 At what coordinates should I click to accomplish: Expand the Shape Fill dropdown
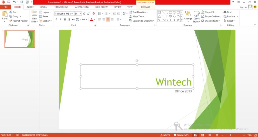pyautogui.click(x=216, y=12)
